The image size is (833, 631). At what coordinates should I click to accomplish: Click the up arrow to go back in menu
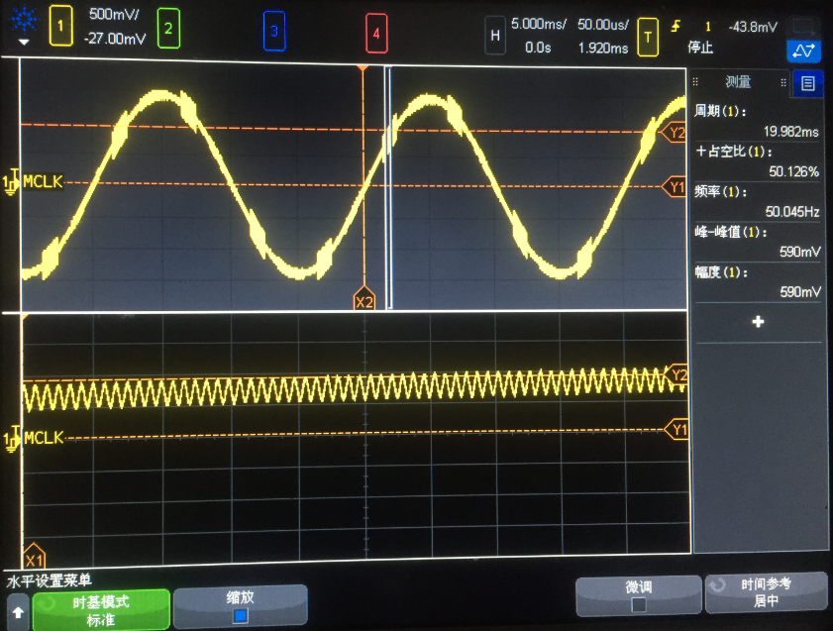click(x=17, y=612)
